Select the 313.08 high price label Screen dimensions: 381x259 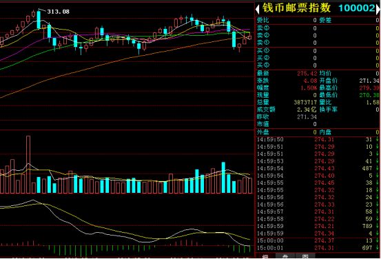(58, 12)
